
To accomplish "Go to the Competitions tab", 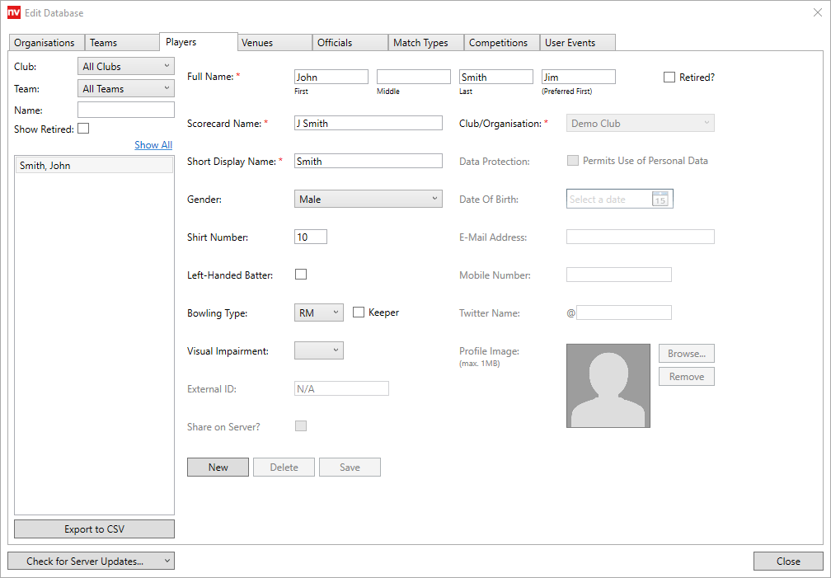I will (498, 43).
